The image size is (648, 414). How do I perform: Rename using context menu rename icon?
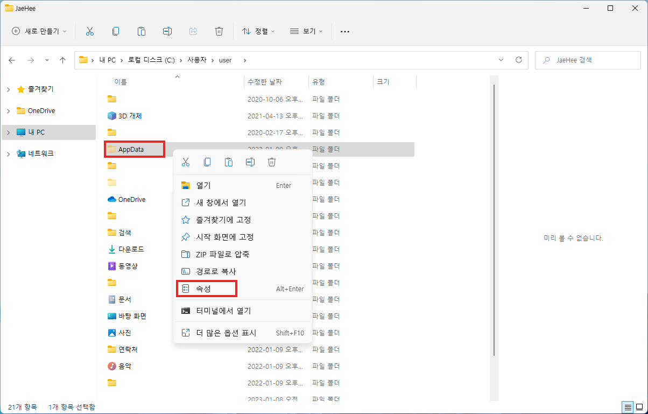[x=250, y=162]
